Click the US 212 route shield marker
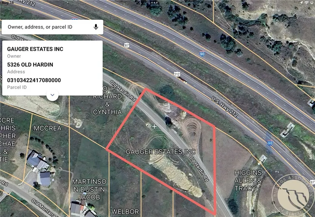This screenshot has height=217, width=315. point(177,74)
